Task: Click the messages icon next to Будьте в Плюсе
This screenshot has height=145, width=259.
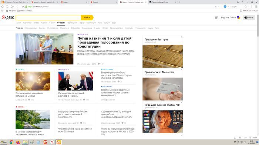Action: coord(216,18)
